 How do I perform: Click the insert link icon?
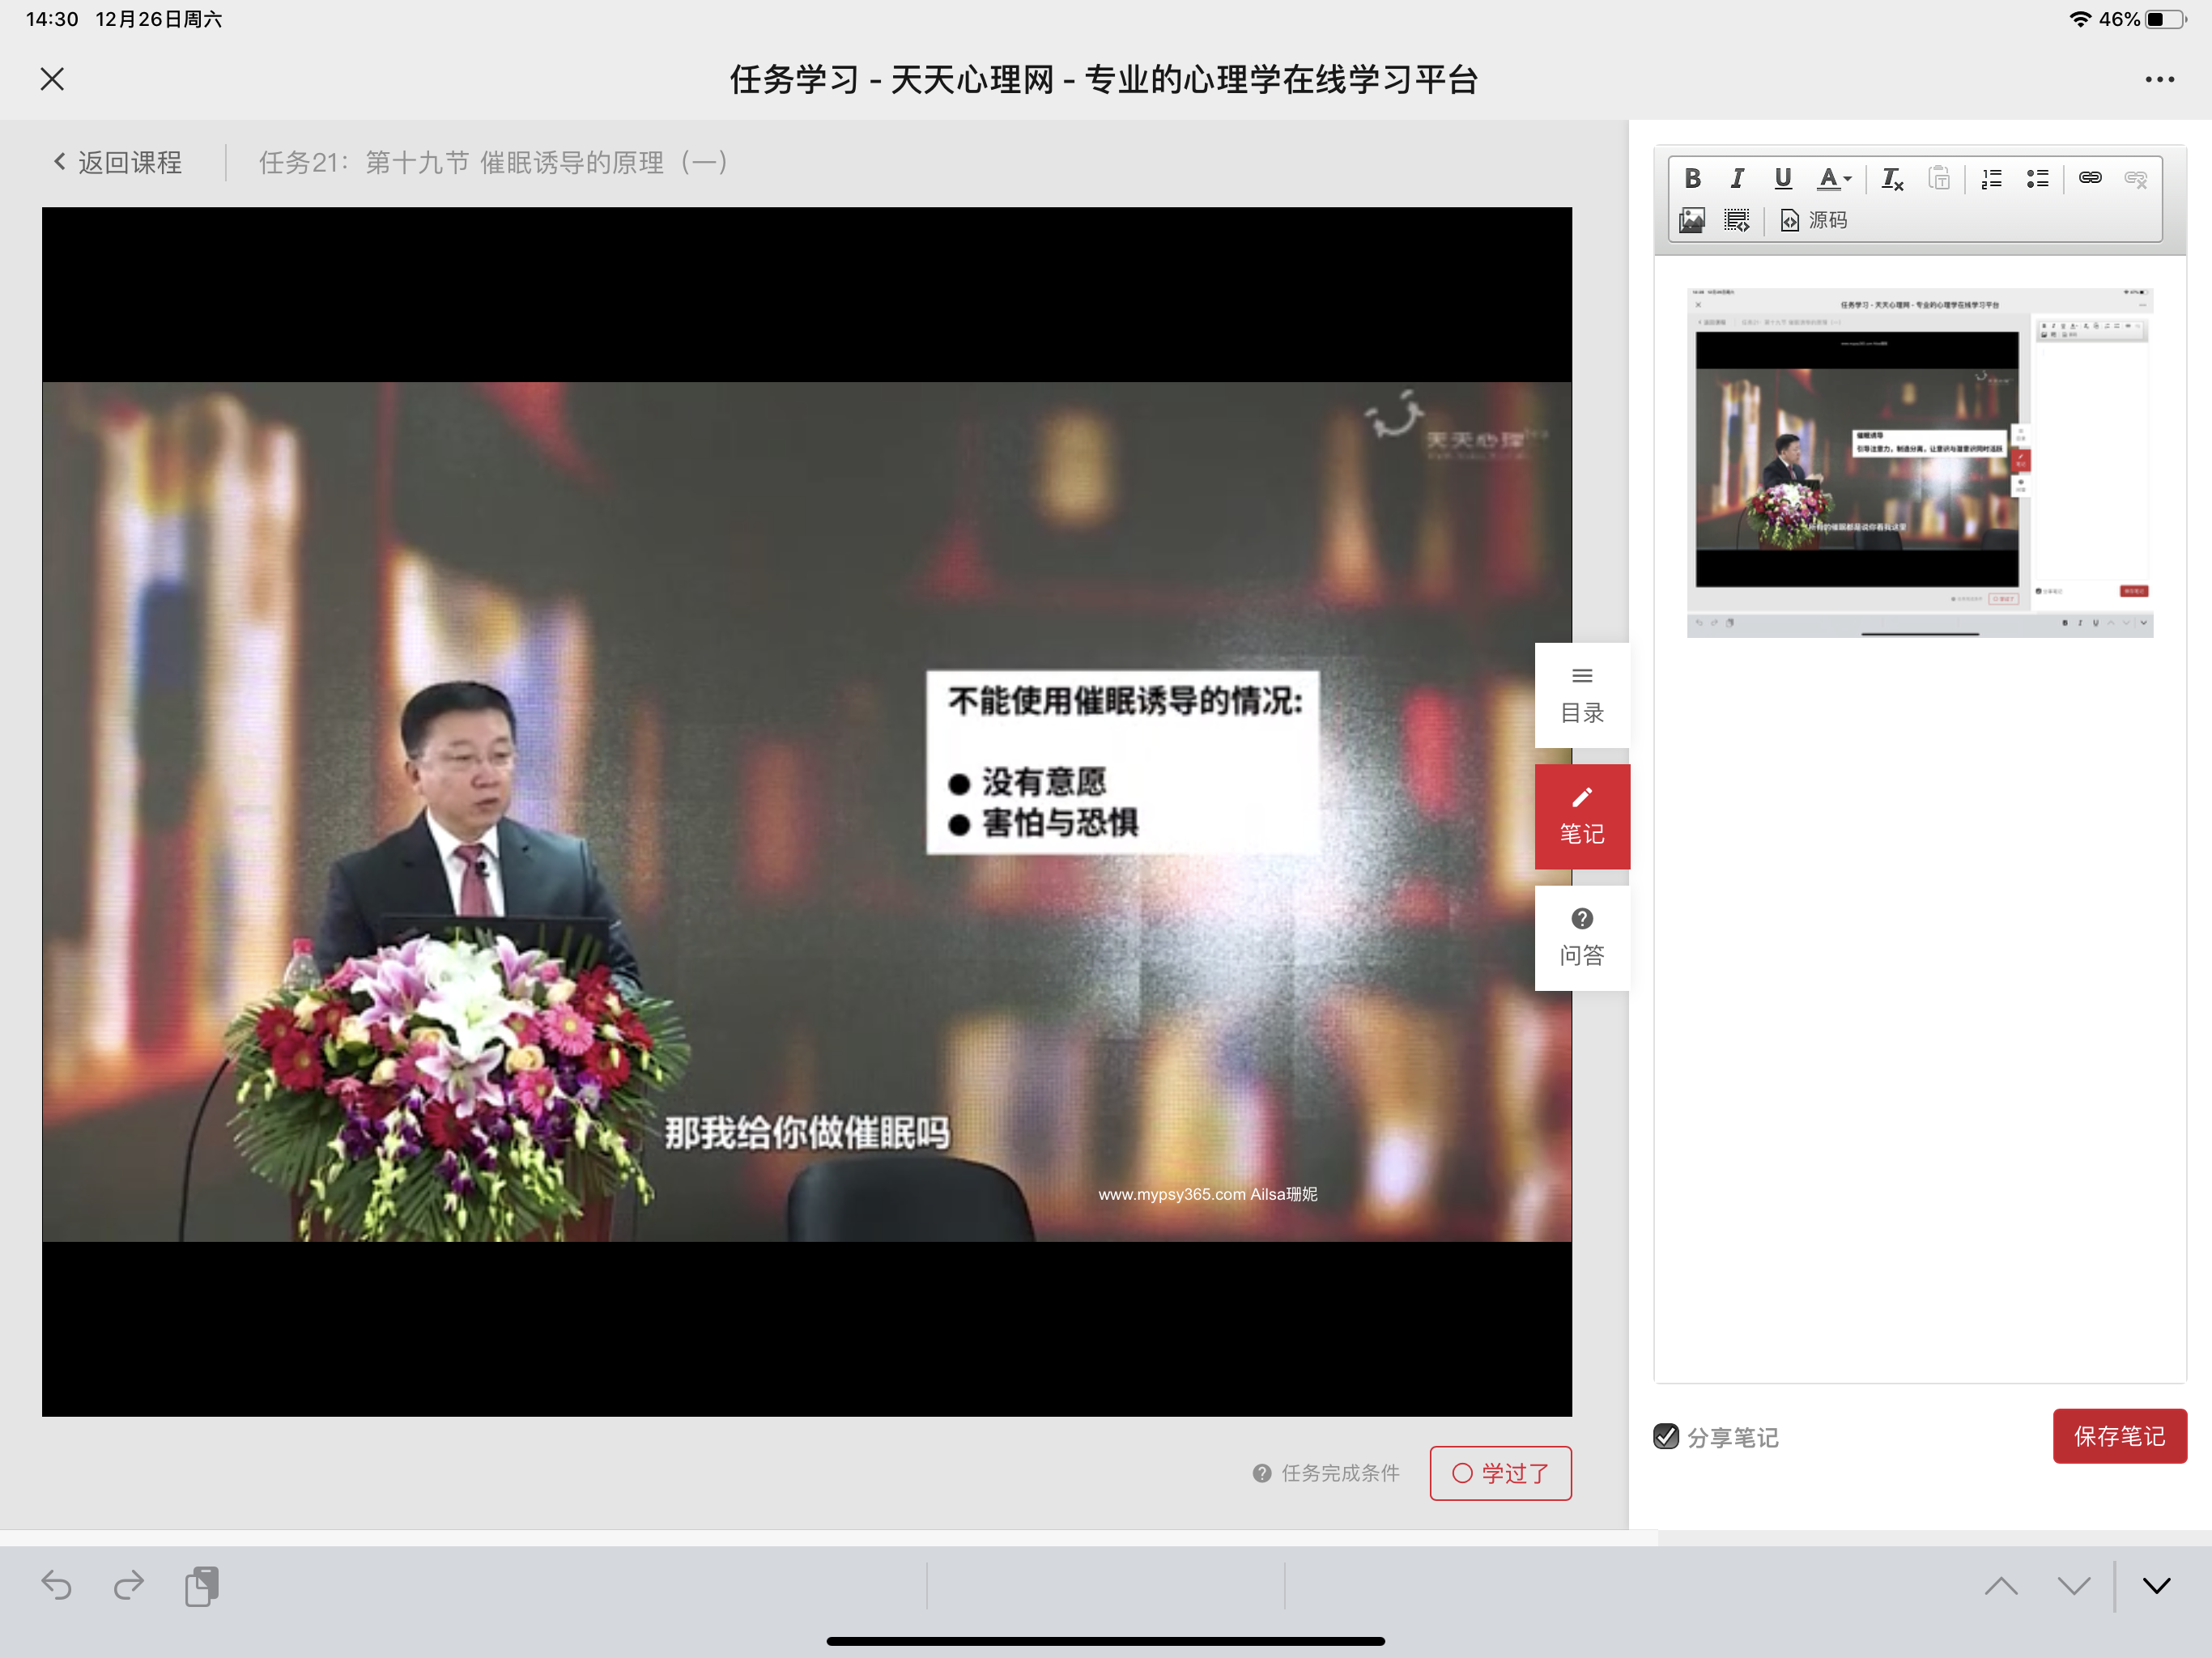pyautogui.click(x=2090, y=179)
